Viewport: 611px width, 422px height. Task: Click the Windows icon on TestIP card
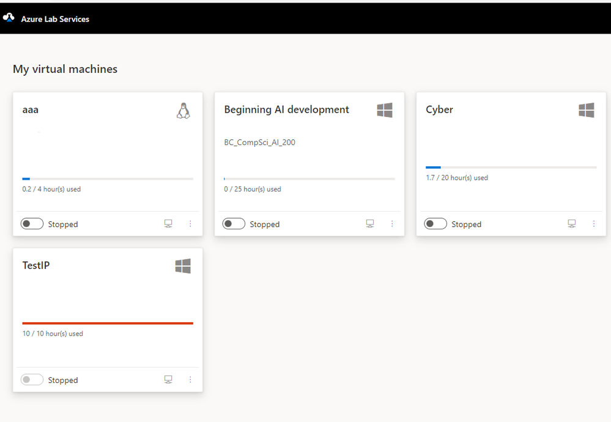[x=183, y=266]
